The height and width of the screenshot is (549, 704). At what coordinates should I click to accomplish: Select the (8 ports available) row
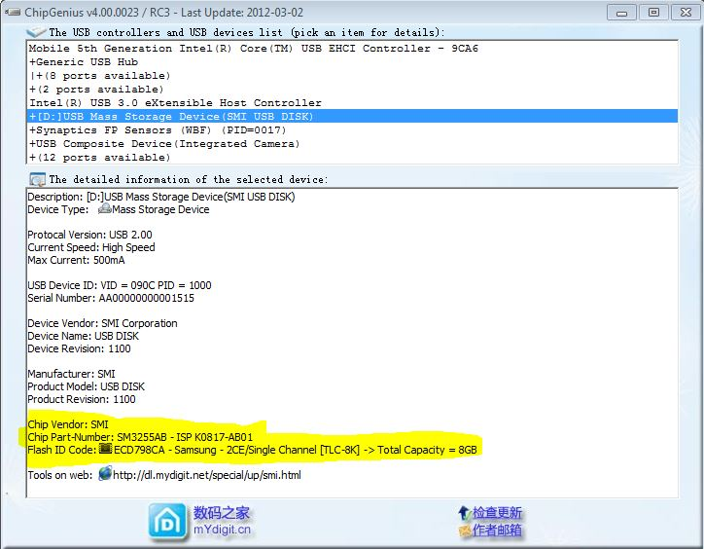tap(352, 76)
